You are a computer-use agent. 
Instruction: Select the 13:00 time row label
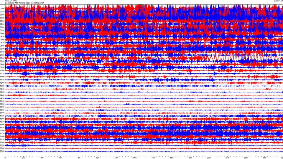pos(2,89)
